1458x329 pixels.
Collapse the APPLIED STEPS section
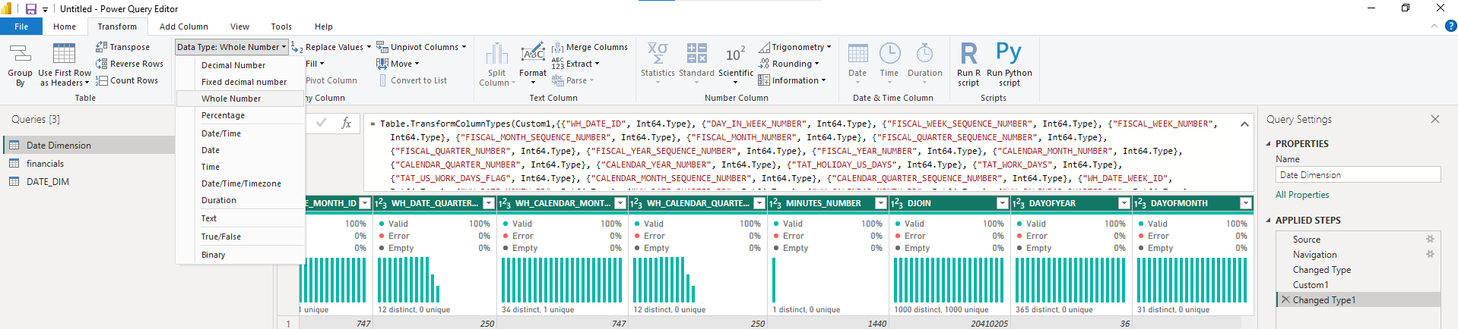tap(1268, 220)
